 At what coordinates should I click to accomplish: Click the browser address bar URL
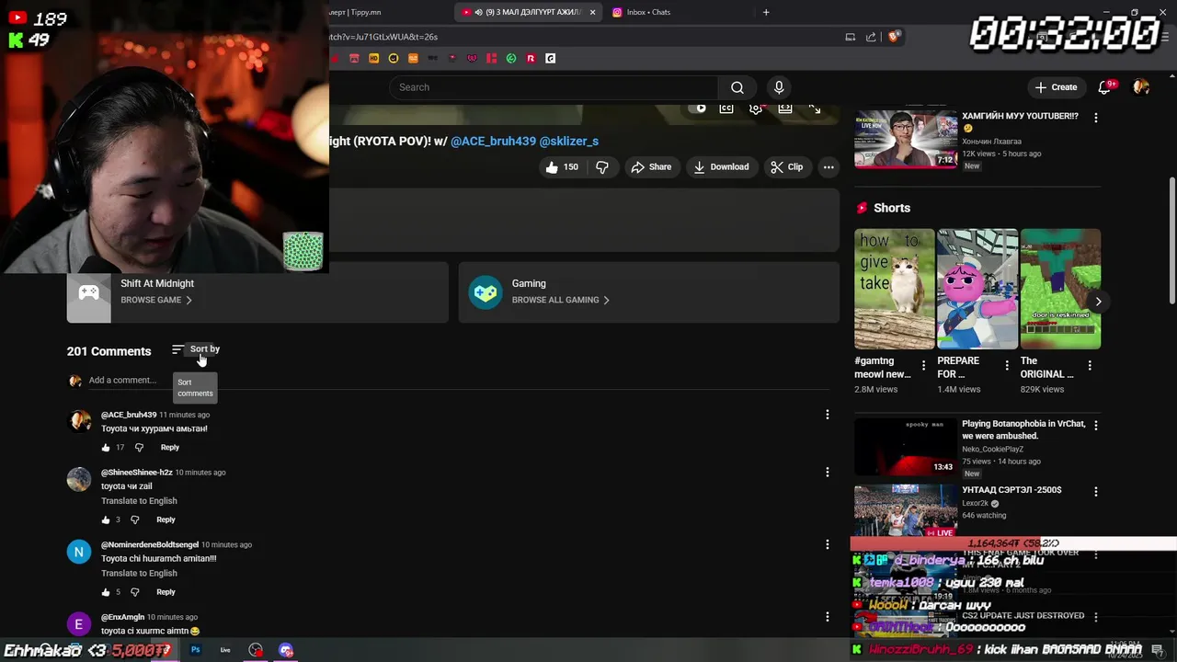(x=384, y=37)
